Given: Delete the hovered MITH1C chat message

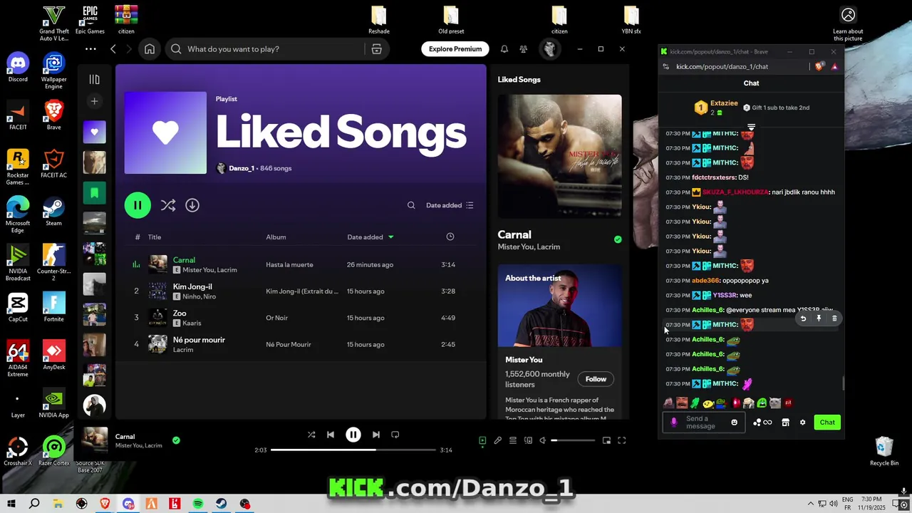Looking at the screenshot, I should pos(834,318).
